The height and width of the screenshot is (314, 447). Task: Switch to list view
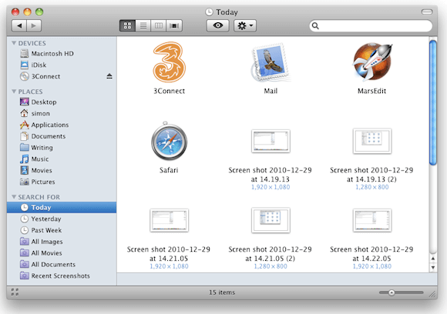click(143, 25)
